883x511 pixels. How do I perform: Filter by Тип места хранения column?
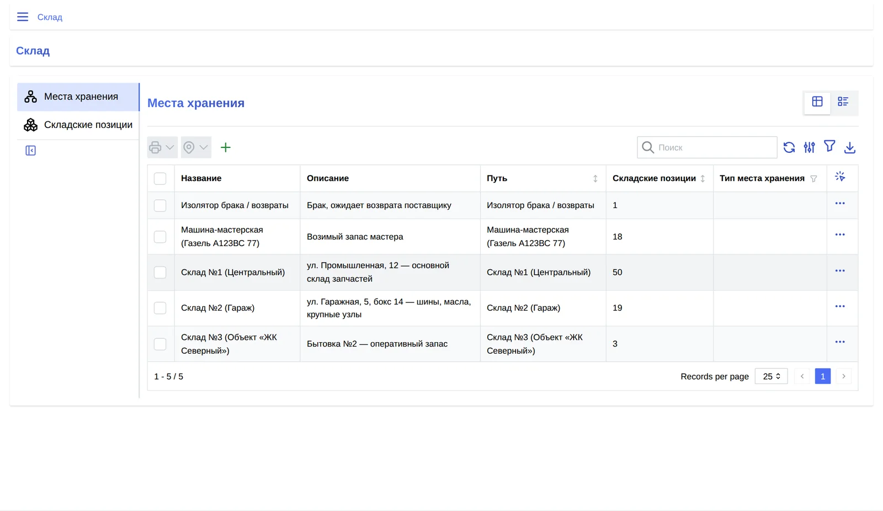pyautogui.click(x=813, y=179)
